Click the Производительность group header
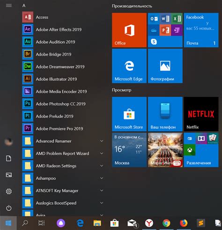The width and height of the screenshot is (222, 230). coord(132,6)
